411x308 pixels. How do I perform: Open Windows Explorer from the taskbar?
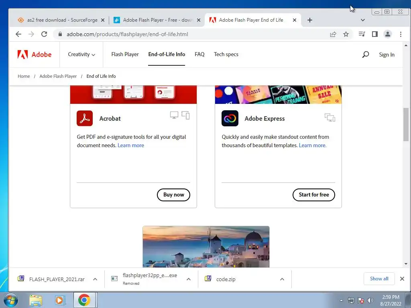coord(36,300)
